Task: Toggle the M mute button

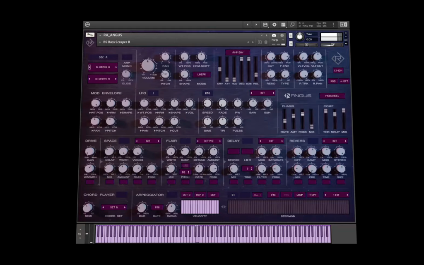Action: click(x=291, y=43)
